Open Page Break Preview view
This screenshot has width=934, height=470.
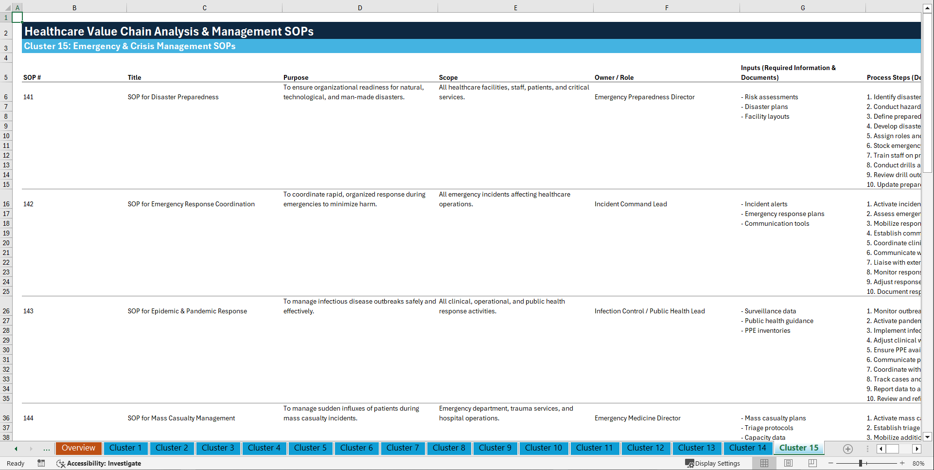812,463
